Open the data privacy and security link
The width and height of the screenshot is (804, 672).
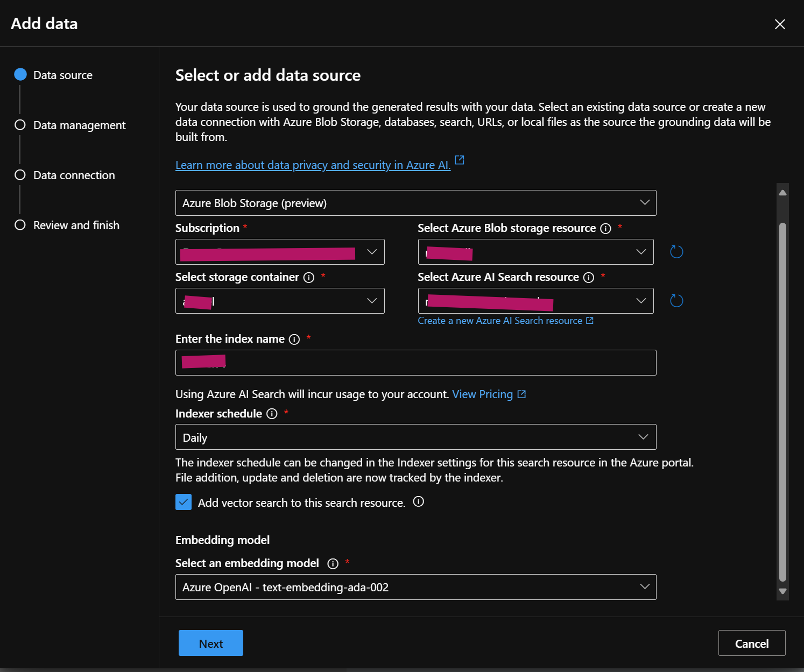tap(313, 165)
